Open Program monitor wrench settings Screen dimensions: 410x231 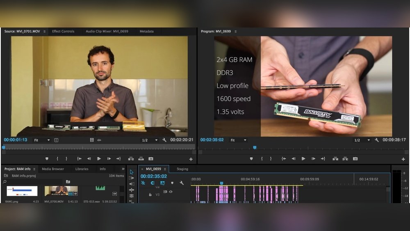(377, 140)
